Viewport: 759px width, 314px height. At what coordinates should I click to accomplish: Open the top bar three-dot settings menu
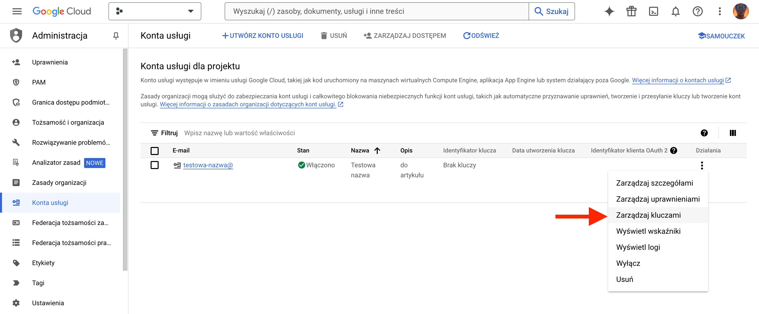click(x=720, y=11)
